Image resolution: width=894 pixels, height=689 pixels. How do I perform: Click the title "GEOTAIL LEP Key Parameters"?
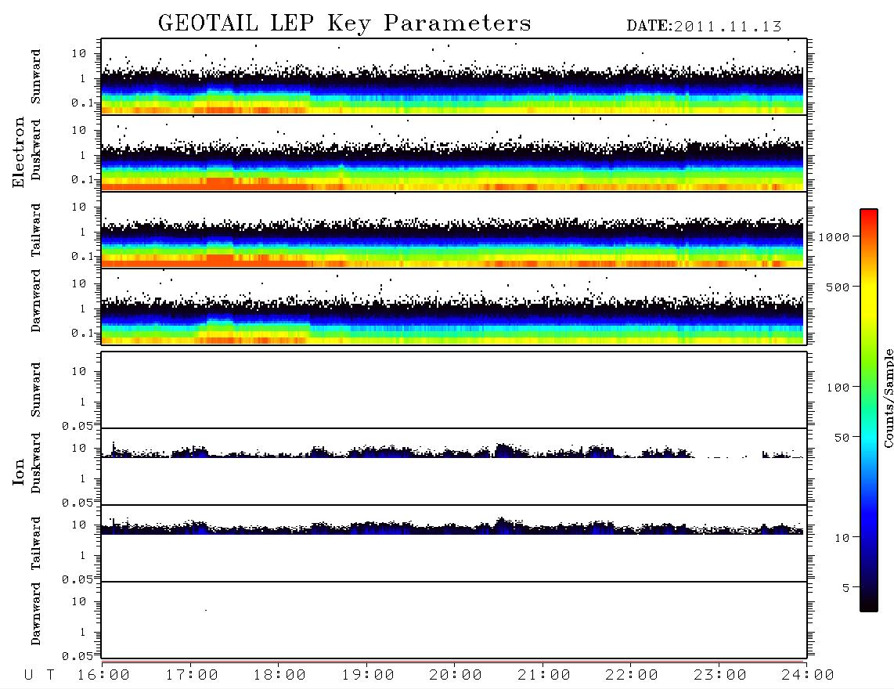[344, 24]
